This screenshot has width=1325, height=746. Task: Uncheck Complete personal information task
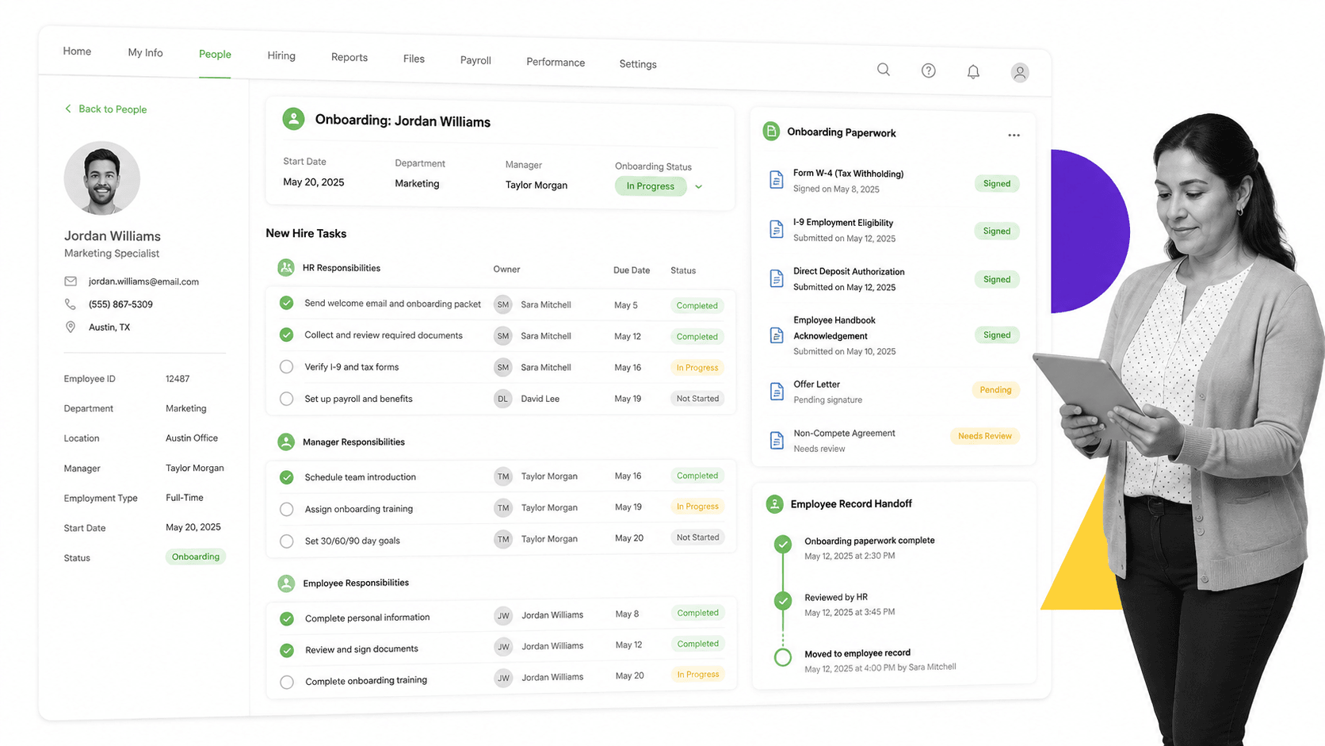(287, 618)
